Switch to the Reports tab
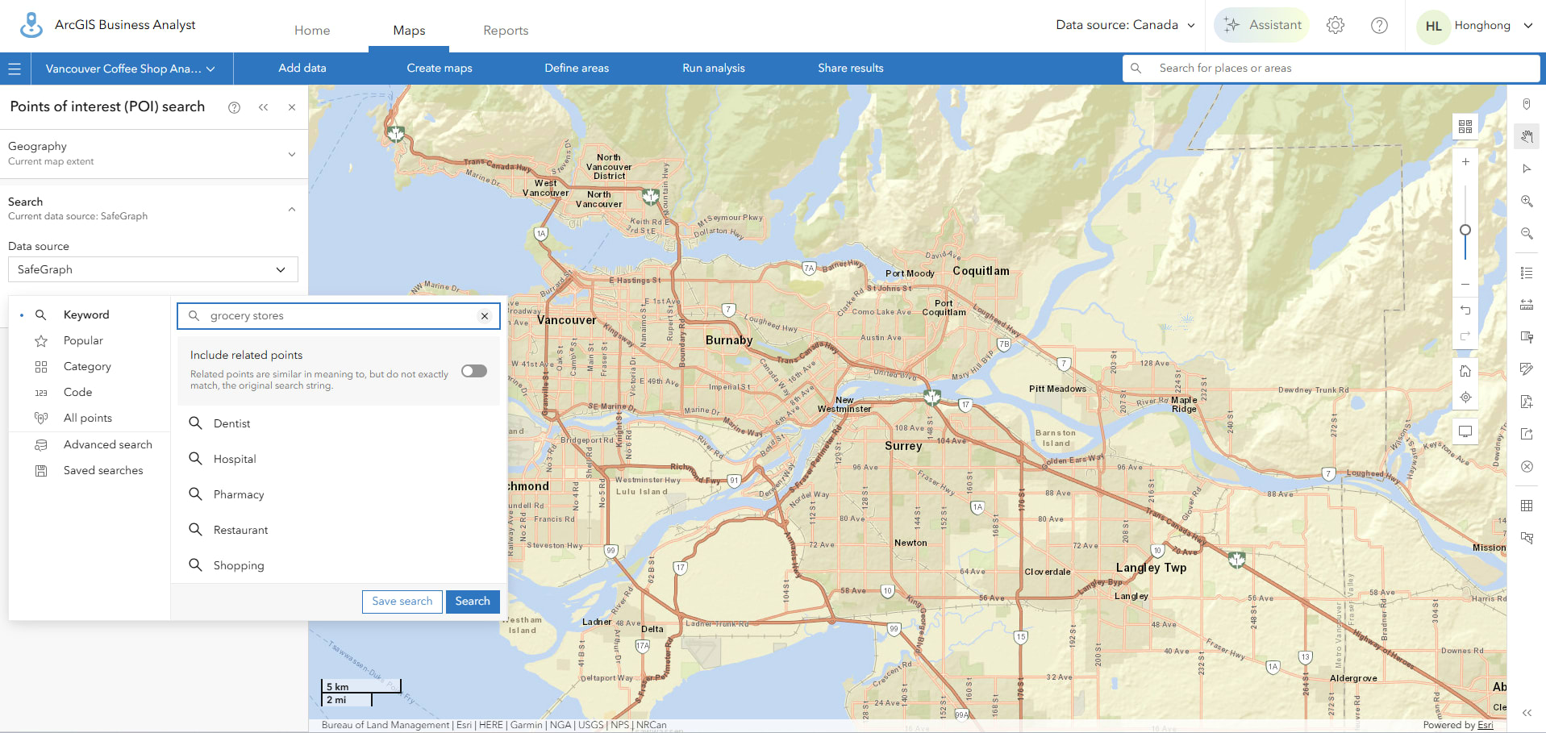 (x=506, y=30)
